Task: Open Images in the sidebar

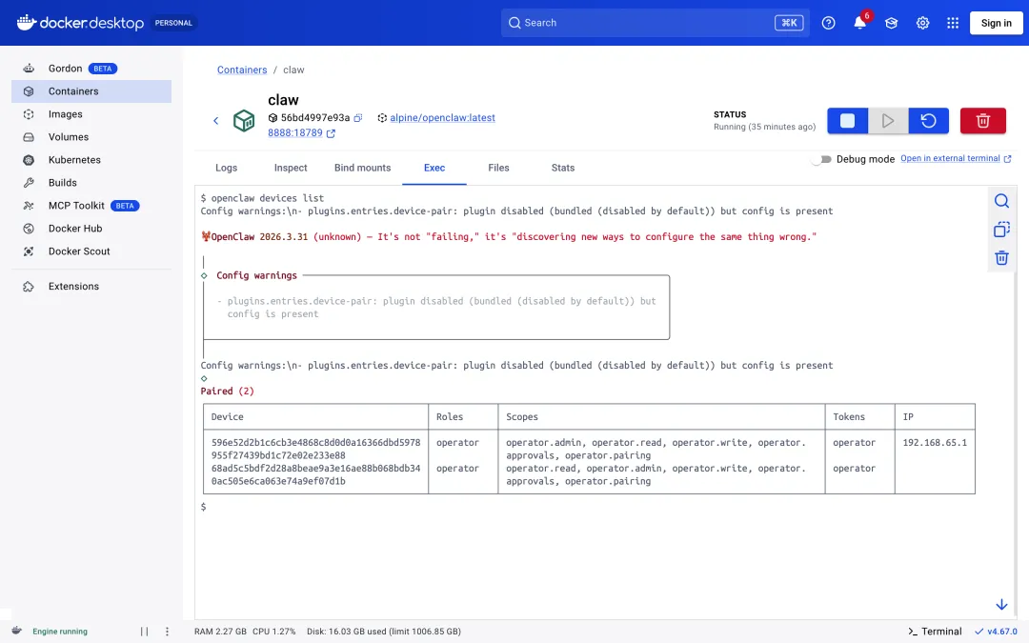Action: (91, 114)
